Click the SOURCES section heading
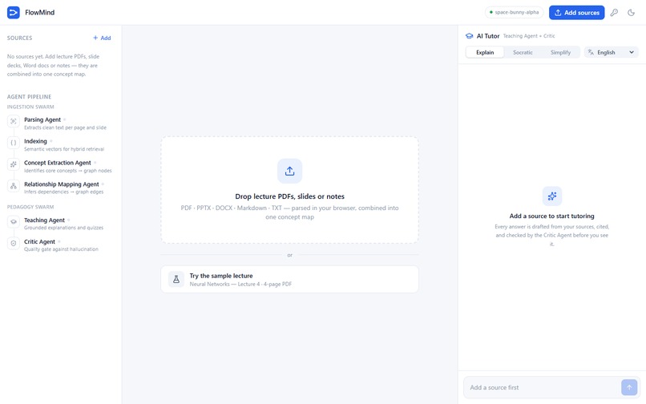Viewport: 646px width, 404px height. 19,38
